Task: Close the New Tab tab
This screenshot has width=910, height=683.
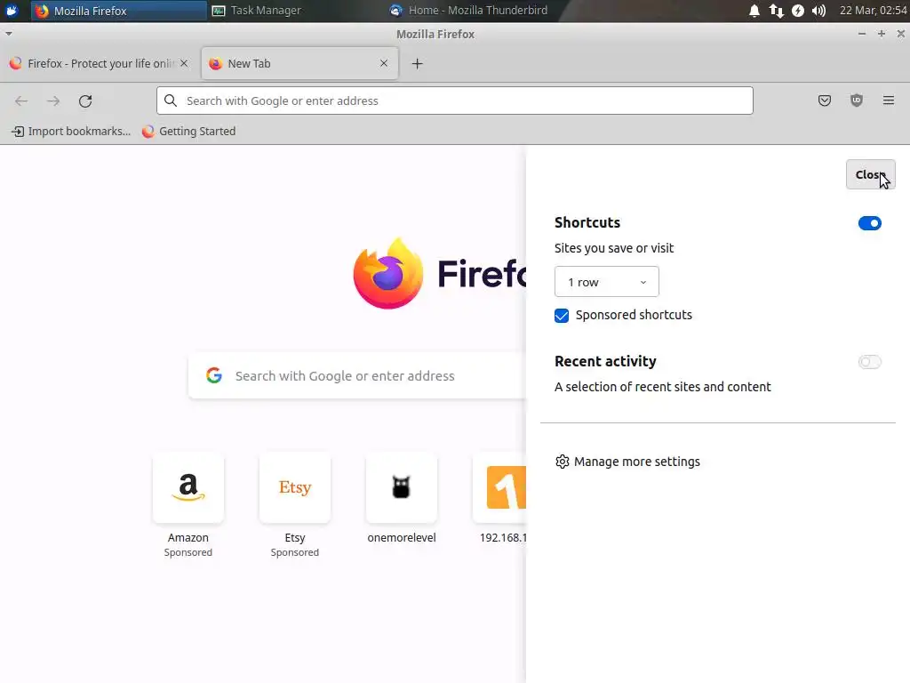Action: point(384,63)
